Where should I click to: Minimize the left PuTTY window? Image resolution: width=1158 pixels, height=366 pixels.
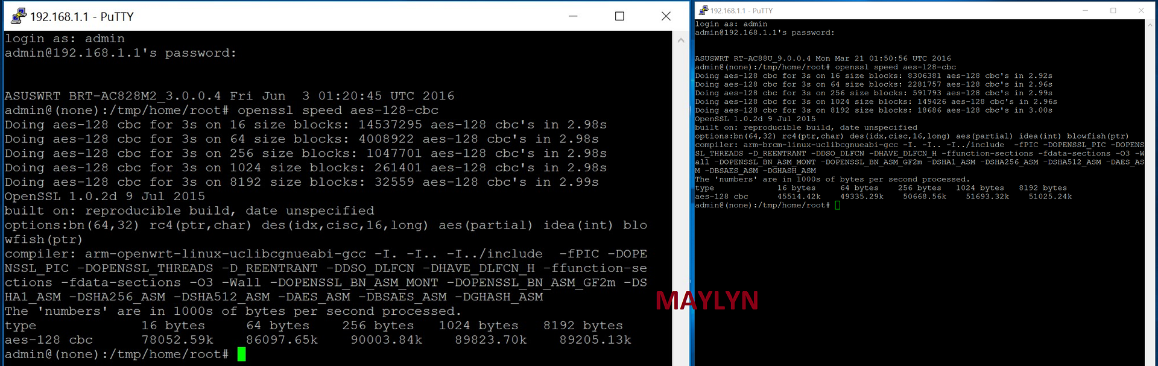(x=573, y=16)
